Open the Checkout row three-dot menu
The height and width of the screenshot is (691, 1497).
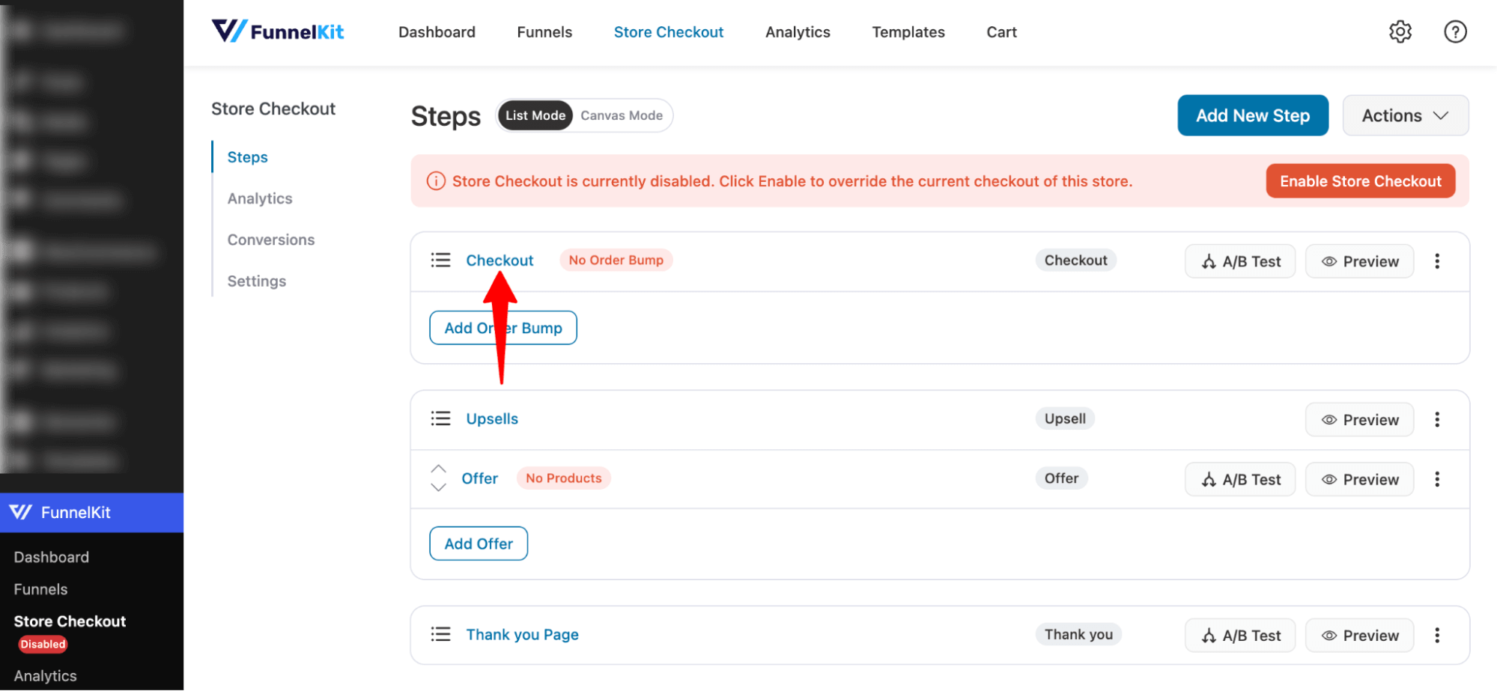point(1436,261)
